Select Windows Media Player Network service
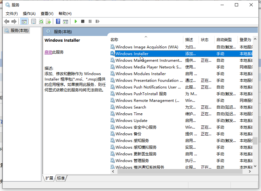The image size is (261, 191). 181,67
